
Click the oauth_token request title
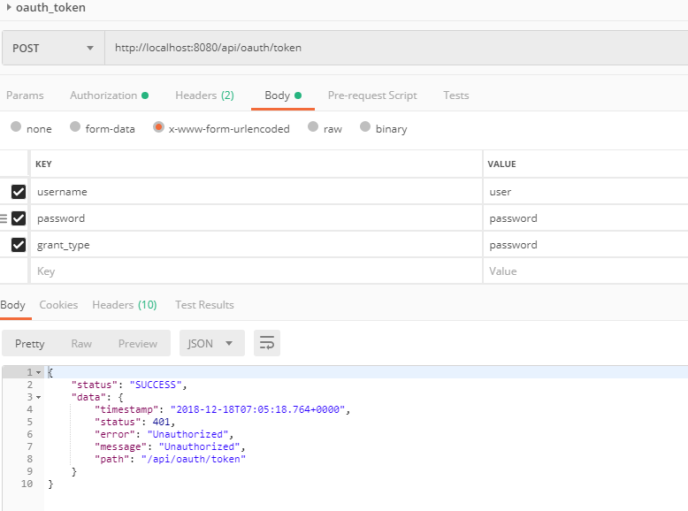tap(50, 7)
